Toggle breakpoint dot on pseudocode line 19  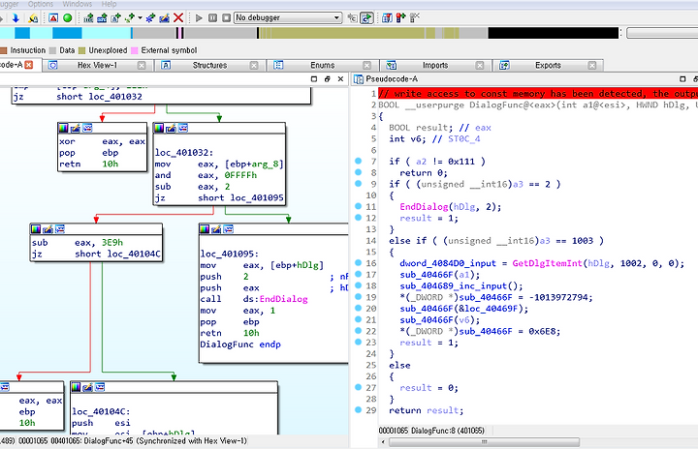(359, 296)
